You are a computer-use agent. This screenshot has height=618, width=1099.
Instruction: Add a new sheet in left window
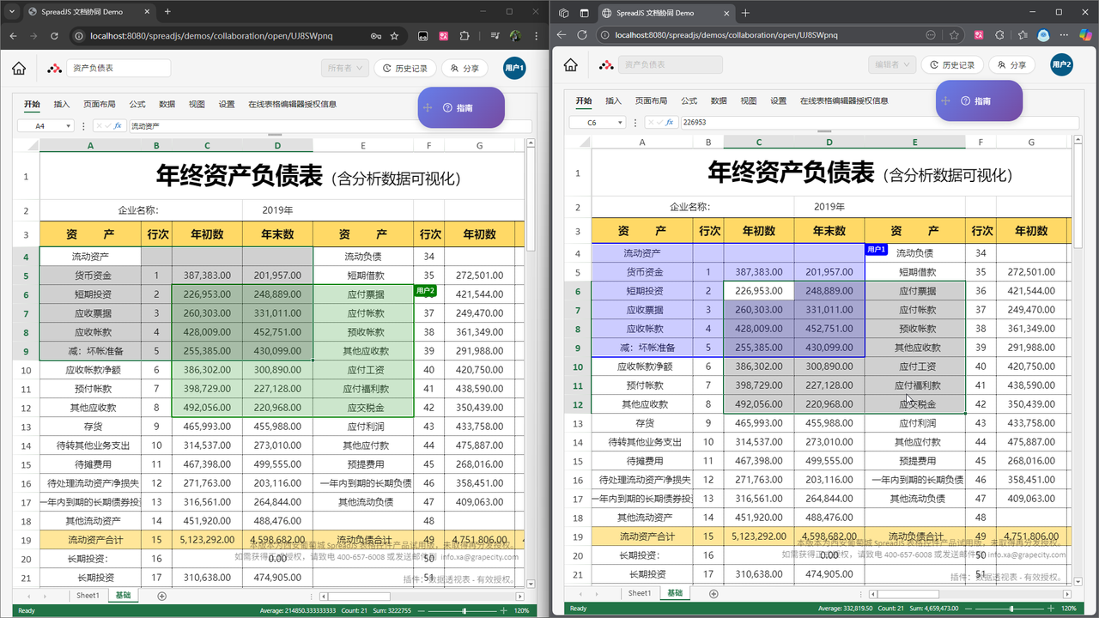[161, 596]
